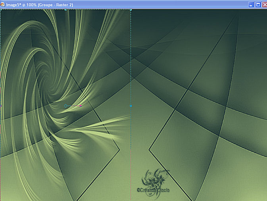Click the top-left corner handle of the selection

coord(1,10)
